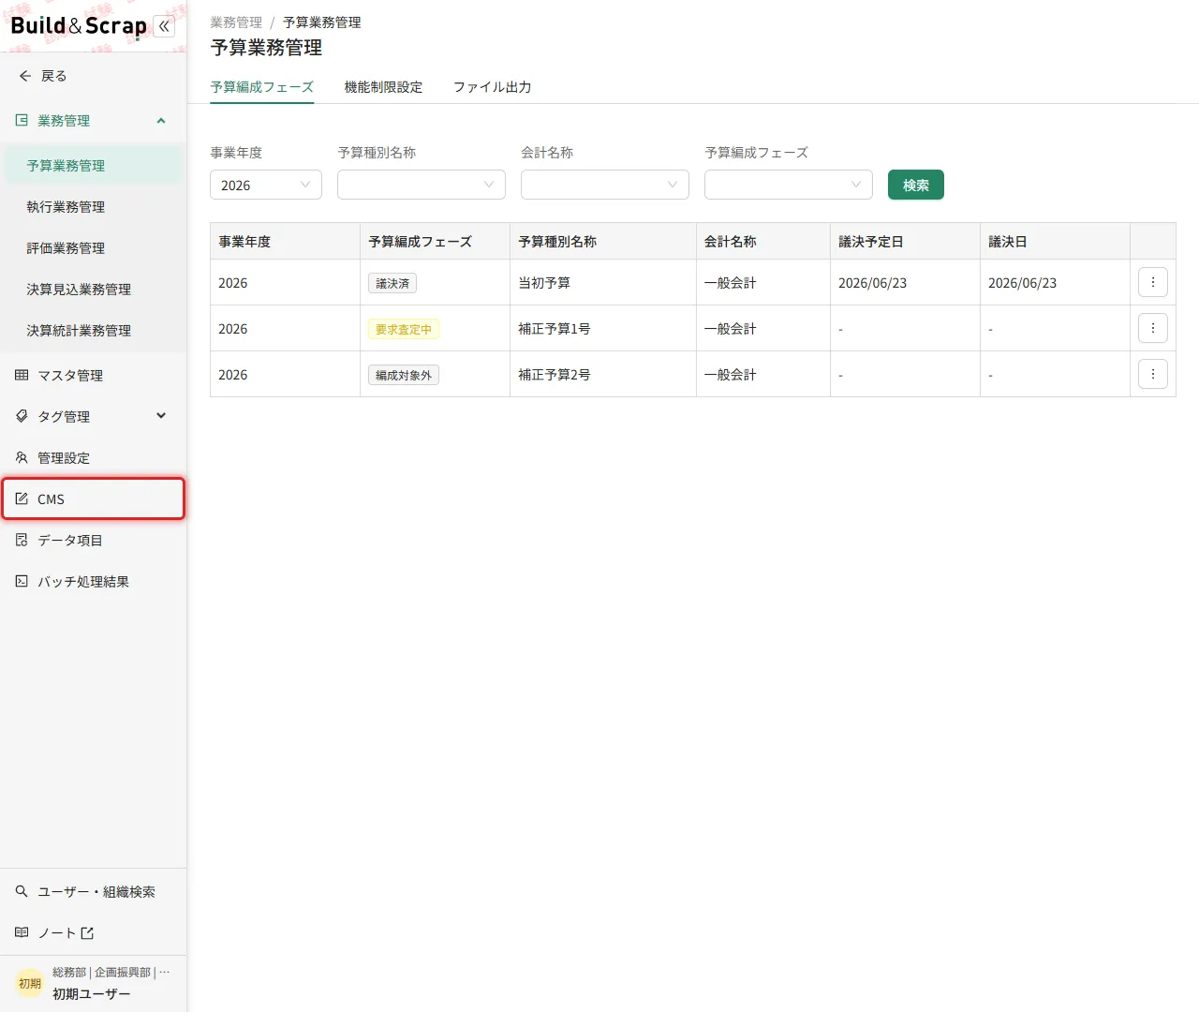Click the 予算業務管理 page heading
This screenshot has width=1199, height=1012.
(x=266, y=48)
